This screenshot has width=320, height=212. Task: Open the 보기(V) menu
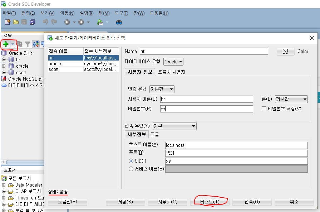[x=47, y=13]
